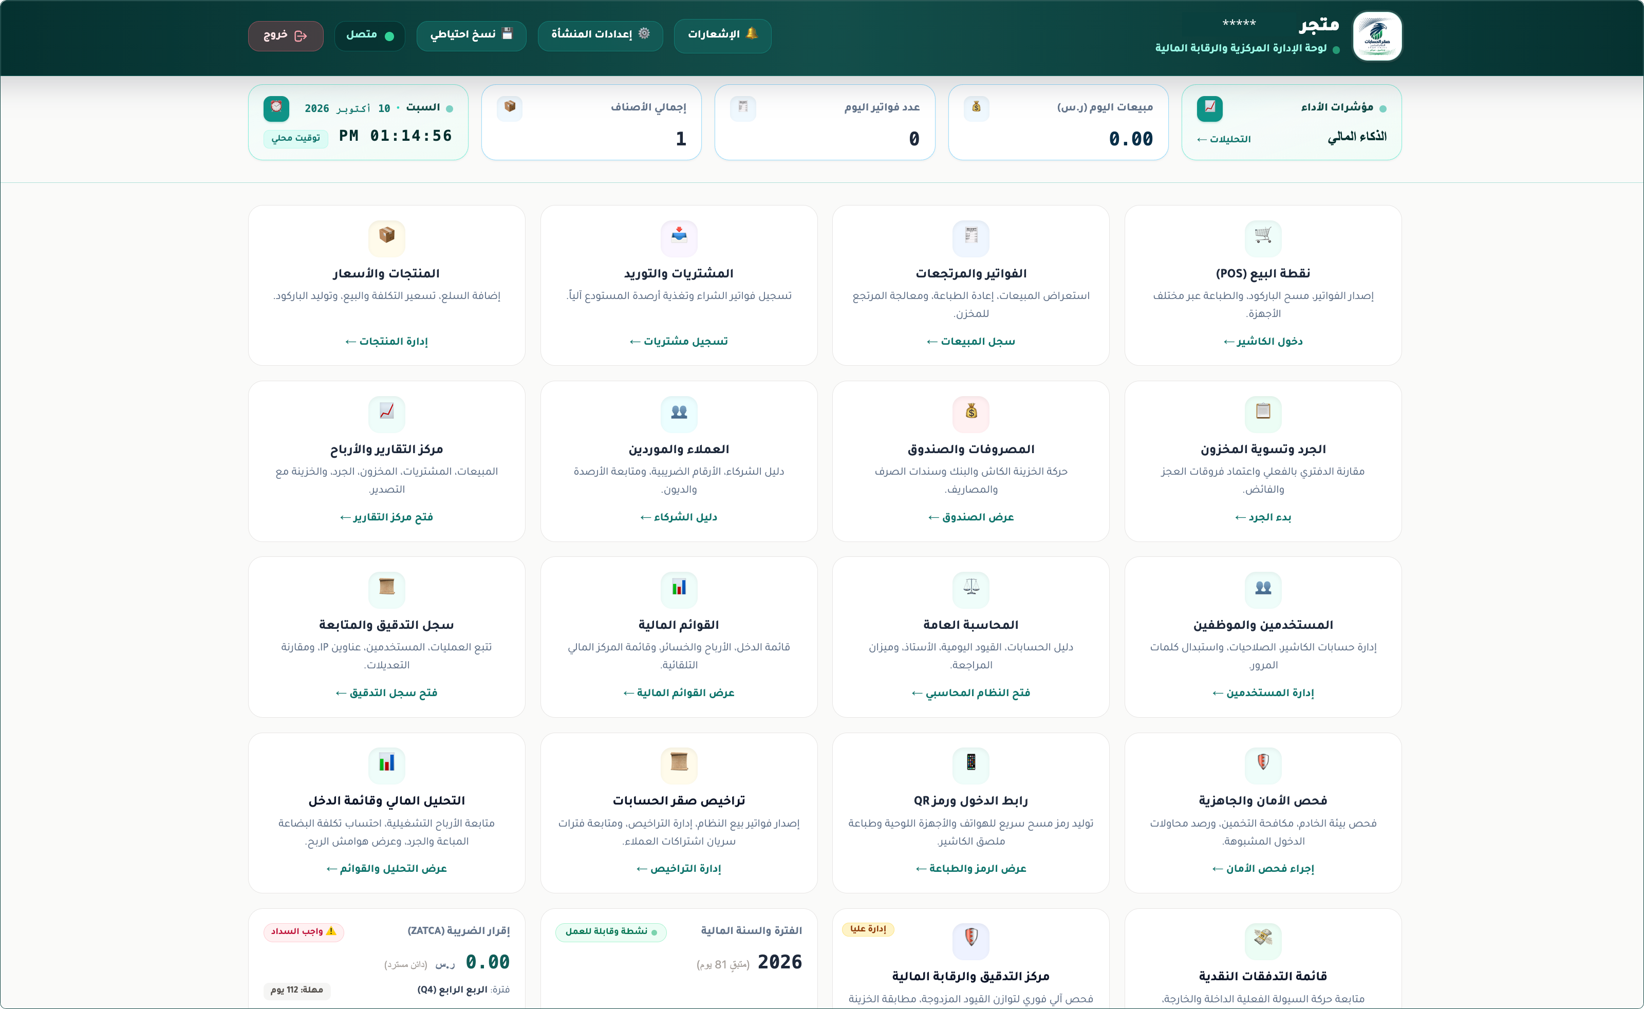This screenshot has width=1644, height=1009.
Task: Click bar chart icon of التحليل المالي وقائمة الدخل
Action: click(x=387, y=765)
